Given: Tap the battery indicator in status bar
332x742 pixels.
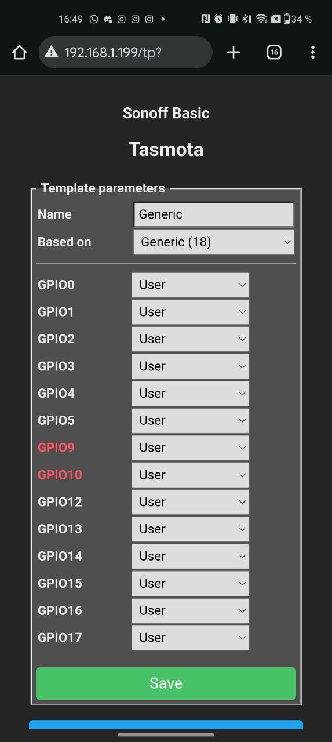Looking at the screenshot, I should pyautogui.click(x=287, y=19).
